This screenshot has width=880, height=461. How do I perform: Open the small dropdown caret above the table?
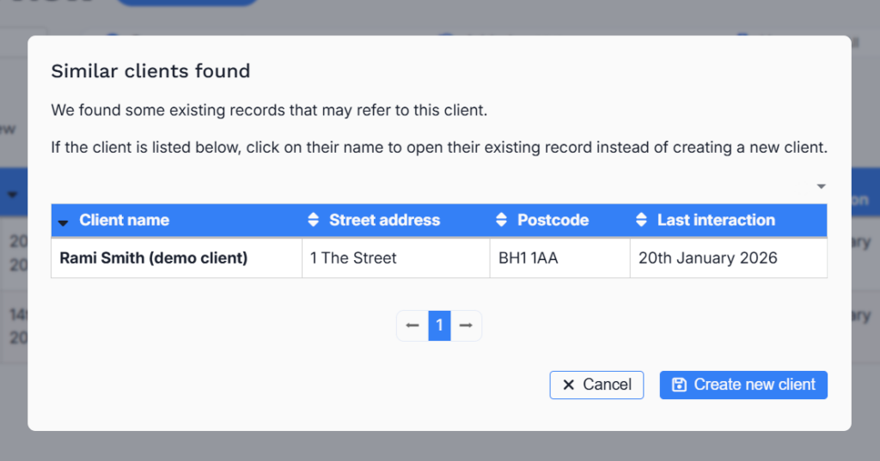821,186
